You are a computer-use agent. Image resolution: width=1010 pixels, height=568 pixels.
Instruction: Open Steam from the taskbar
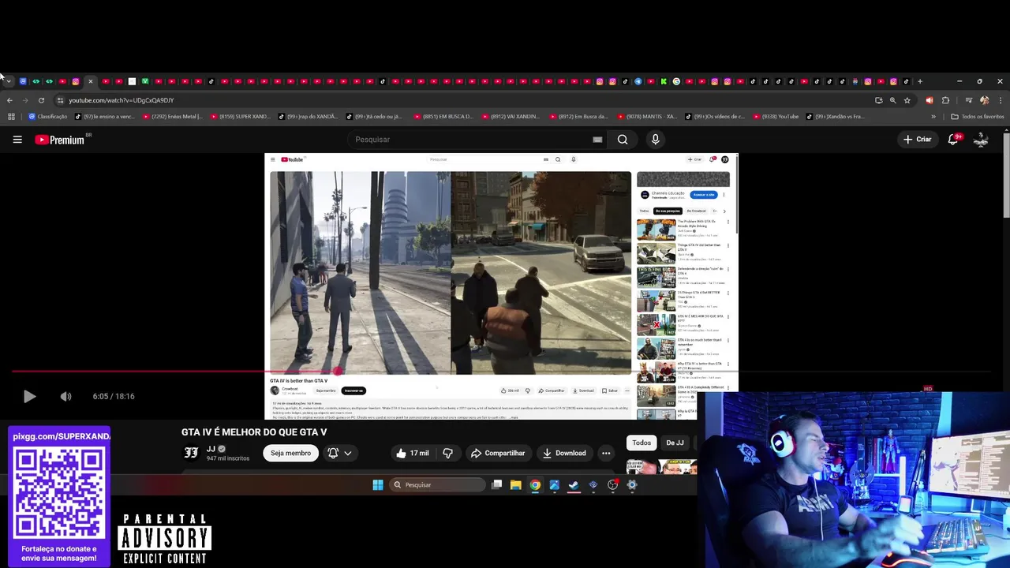[x=574, y=485]
